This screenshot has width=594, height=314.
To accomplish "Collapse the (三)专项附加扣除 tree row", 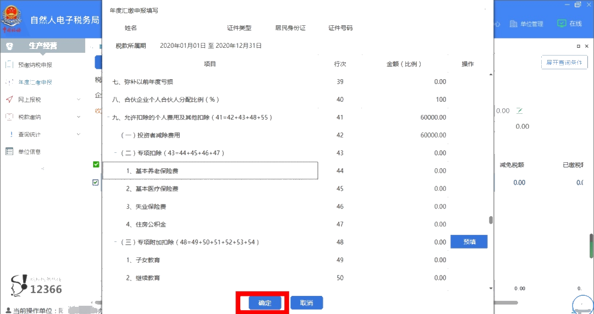I will [x=116, y=242].
